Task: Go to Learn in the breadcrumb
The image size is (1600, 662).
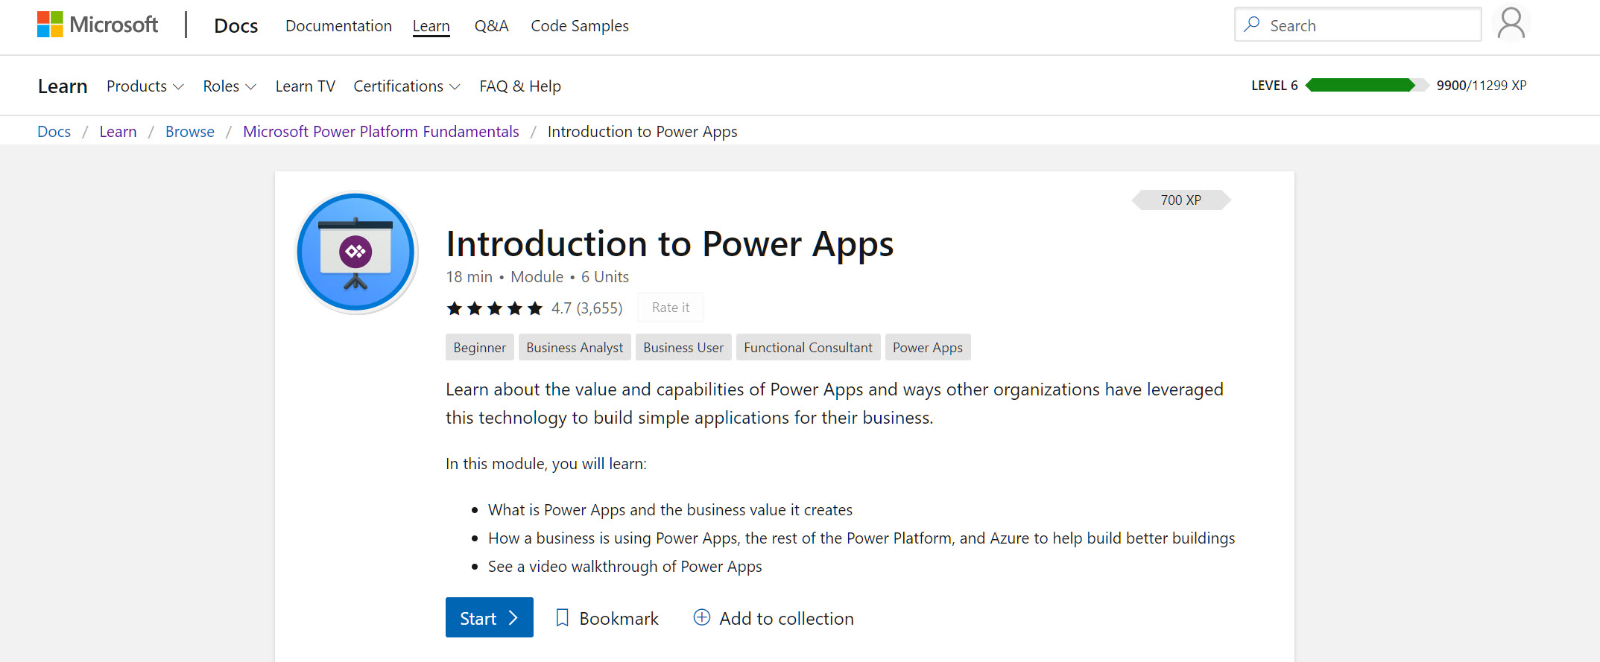Action: pos(118,132)
